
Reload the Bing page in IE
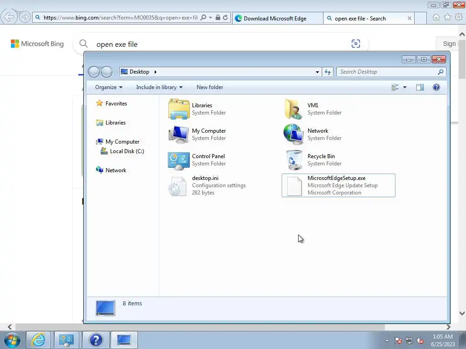pyautogui.click(x=225, y=18)
